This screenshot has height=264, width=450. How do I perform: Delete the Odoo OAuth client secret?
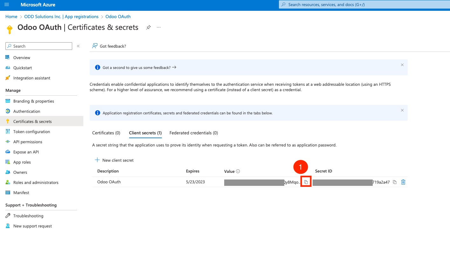coord(403,182)
